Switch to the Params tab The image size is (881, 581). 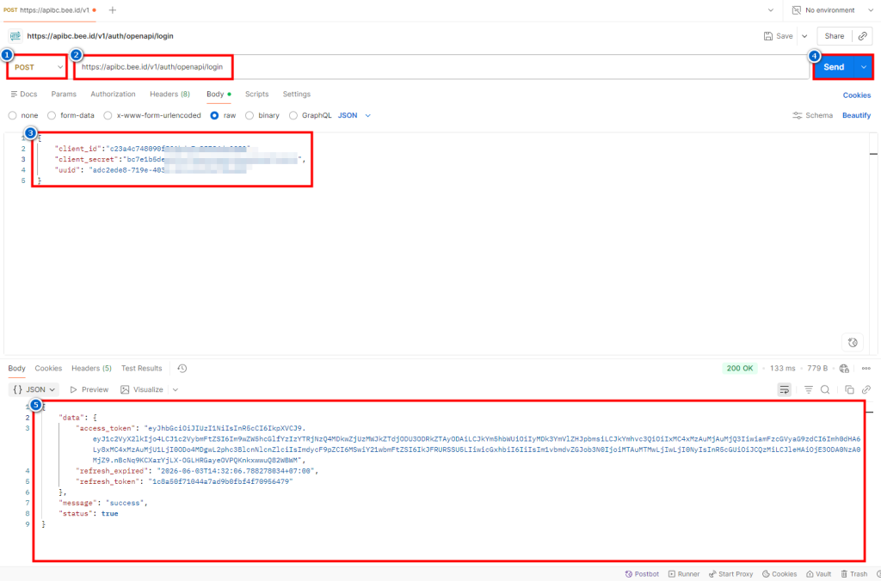(x=64, y=95)
